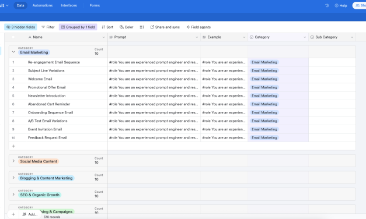The image size is (366, 219).
Task: Click the Email Marketing group header tag
Action: (34, 52)
